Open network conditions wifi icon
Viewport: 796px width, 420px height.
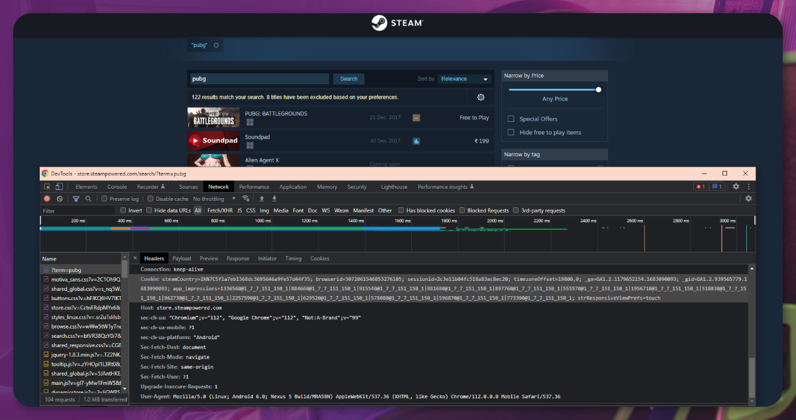coord(246,199)
